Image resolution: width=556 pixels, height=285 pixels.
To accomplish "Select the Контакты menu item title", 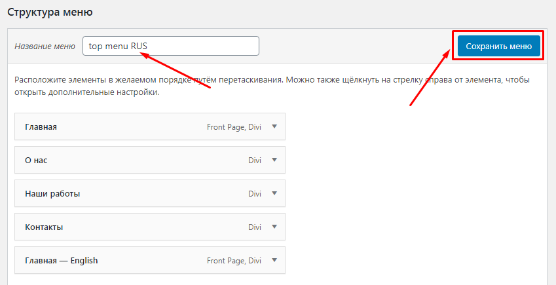I will pyautogui.click(x=44, y=227).
